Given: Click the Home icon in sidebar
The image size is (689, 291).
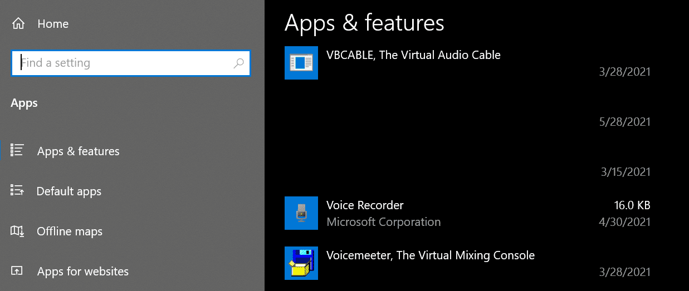Looking at the screenshot, I should 18,24.
